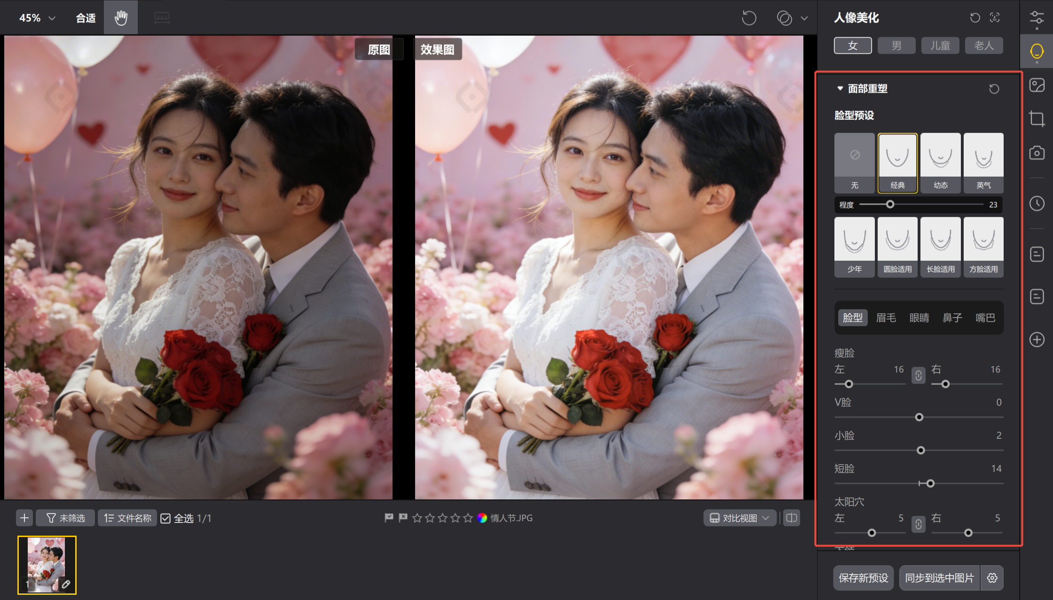Click Sync to Selected Images button
The image size is (1053, 600).
(939, 578)
